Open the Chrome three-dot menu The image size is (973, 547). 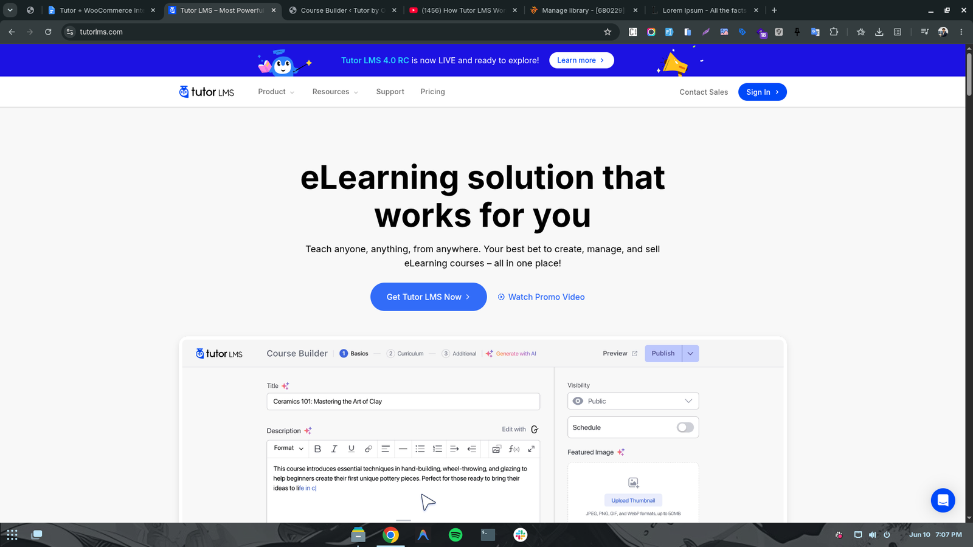(961, 32)
